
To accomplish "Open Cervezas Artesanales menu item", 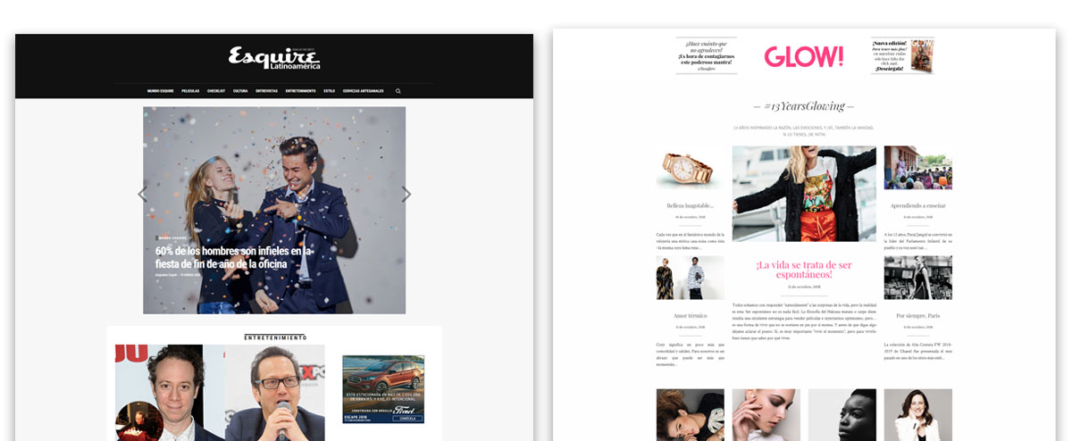I will click(364, 91).
